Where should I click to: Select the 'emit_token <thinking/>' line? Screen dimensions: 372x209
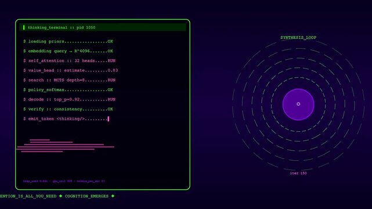click(66, 119)
